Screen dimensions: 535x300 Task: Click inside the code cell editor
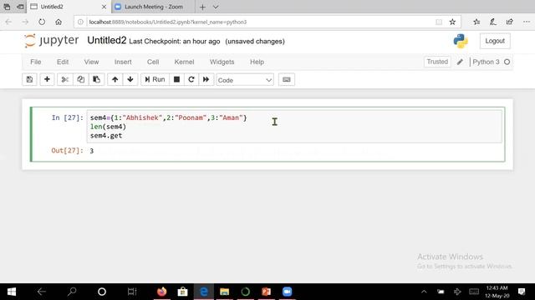coord(294,127)
